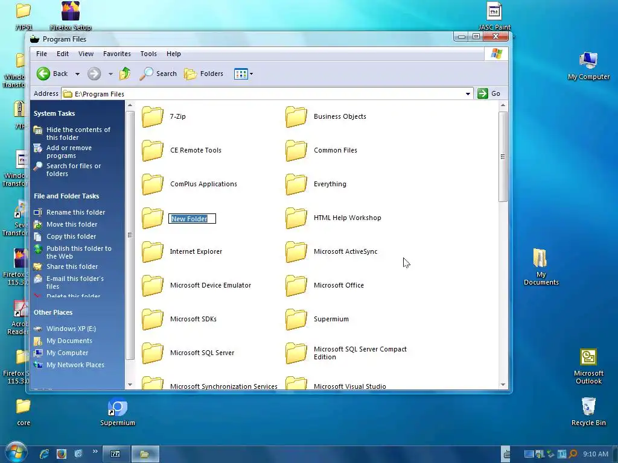
Task: Open Windows XP (E:) in Other Places
Action: (x=71, y=329)
